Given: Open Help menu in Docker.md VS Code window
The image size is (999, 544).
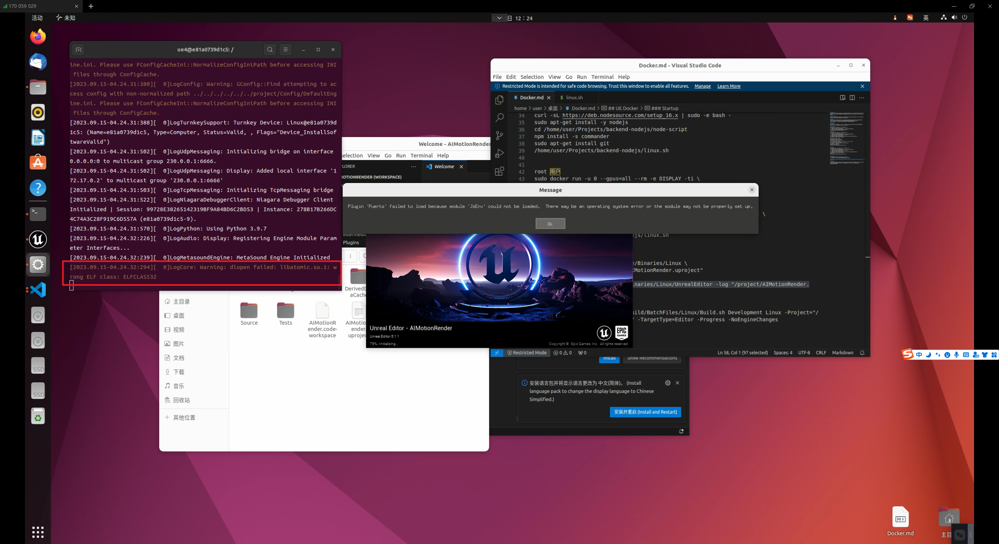Looking at the screenshot, I should click(x=624, y=77).
